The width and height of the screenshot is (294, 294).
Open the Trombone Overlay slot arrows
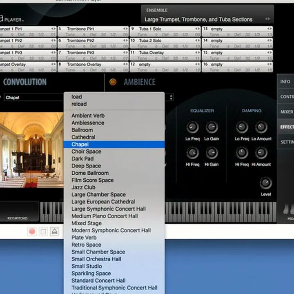tap(125, 65)
